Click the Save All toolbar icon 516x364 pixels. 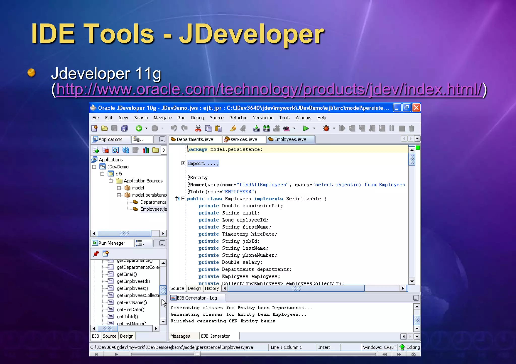(124, 128)
